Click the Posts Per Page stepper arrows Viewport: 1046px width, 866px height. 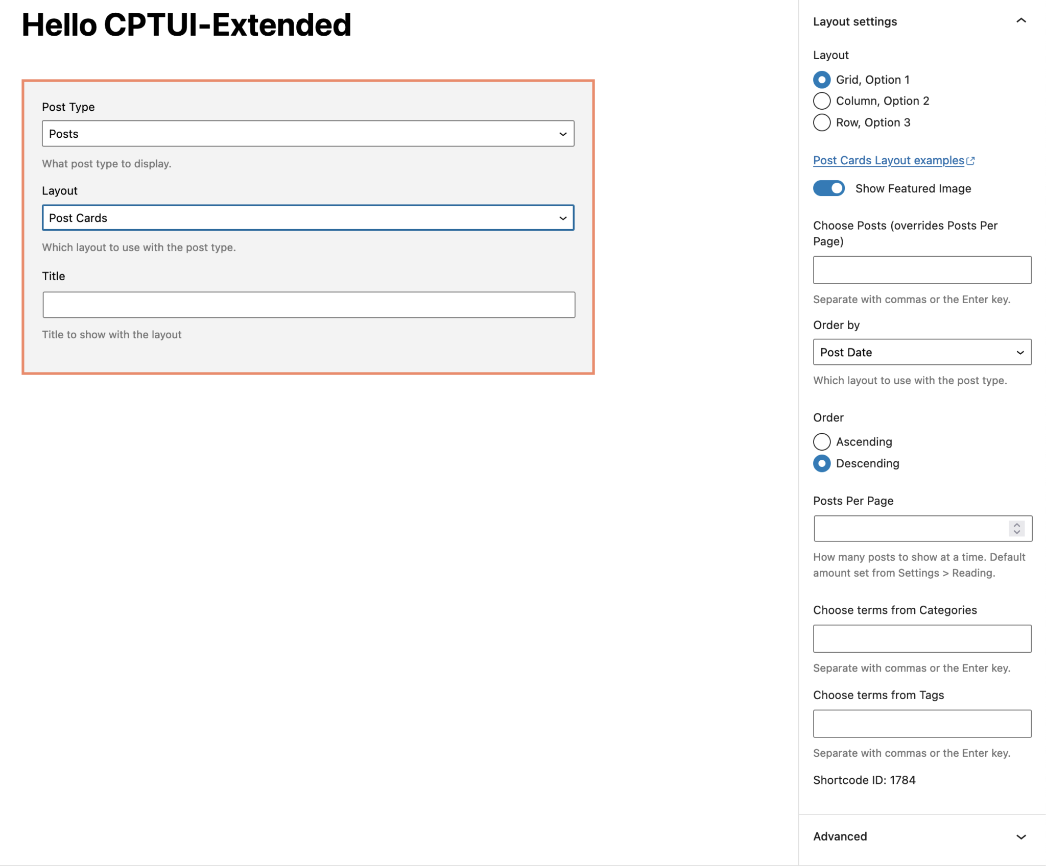click(x=1017, y=528)
